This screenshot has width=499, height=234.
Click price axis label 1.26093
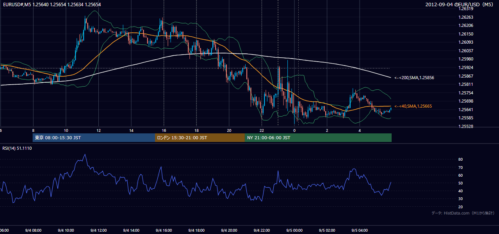click(466, 42)
